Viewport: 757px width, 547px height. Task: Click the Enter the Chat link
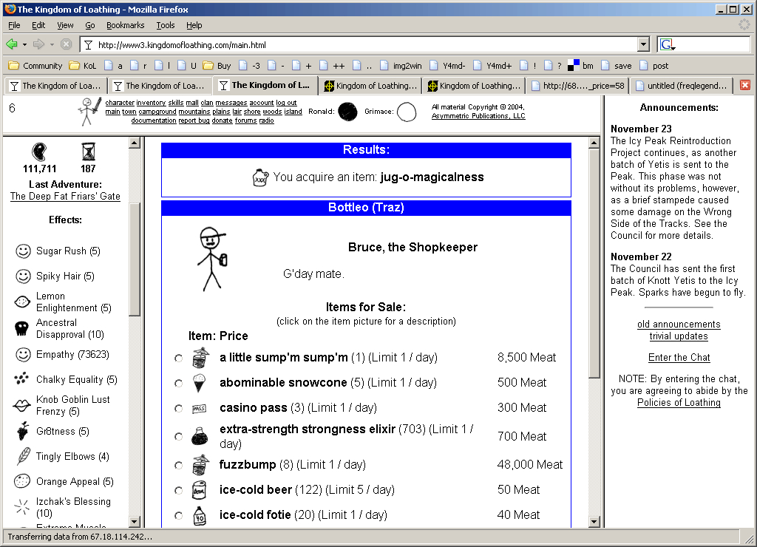pyautogui.click(x=679, y=357)
